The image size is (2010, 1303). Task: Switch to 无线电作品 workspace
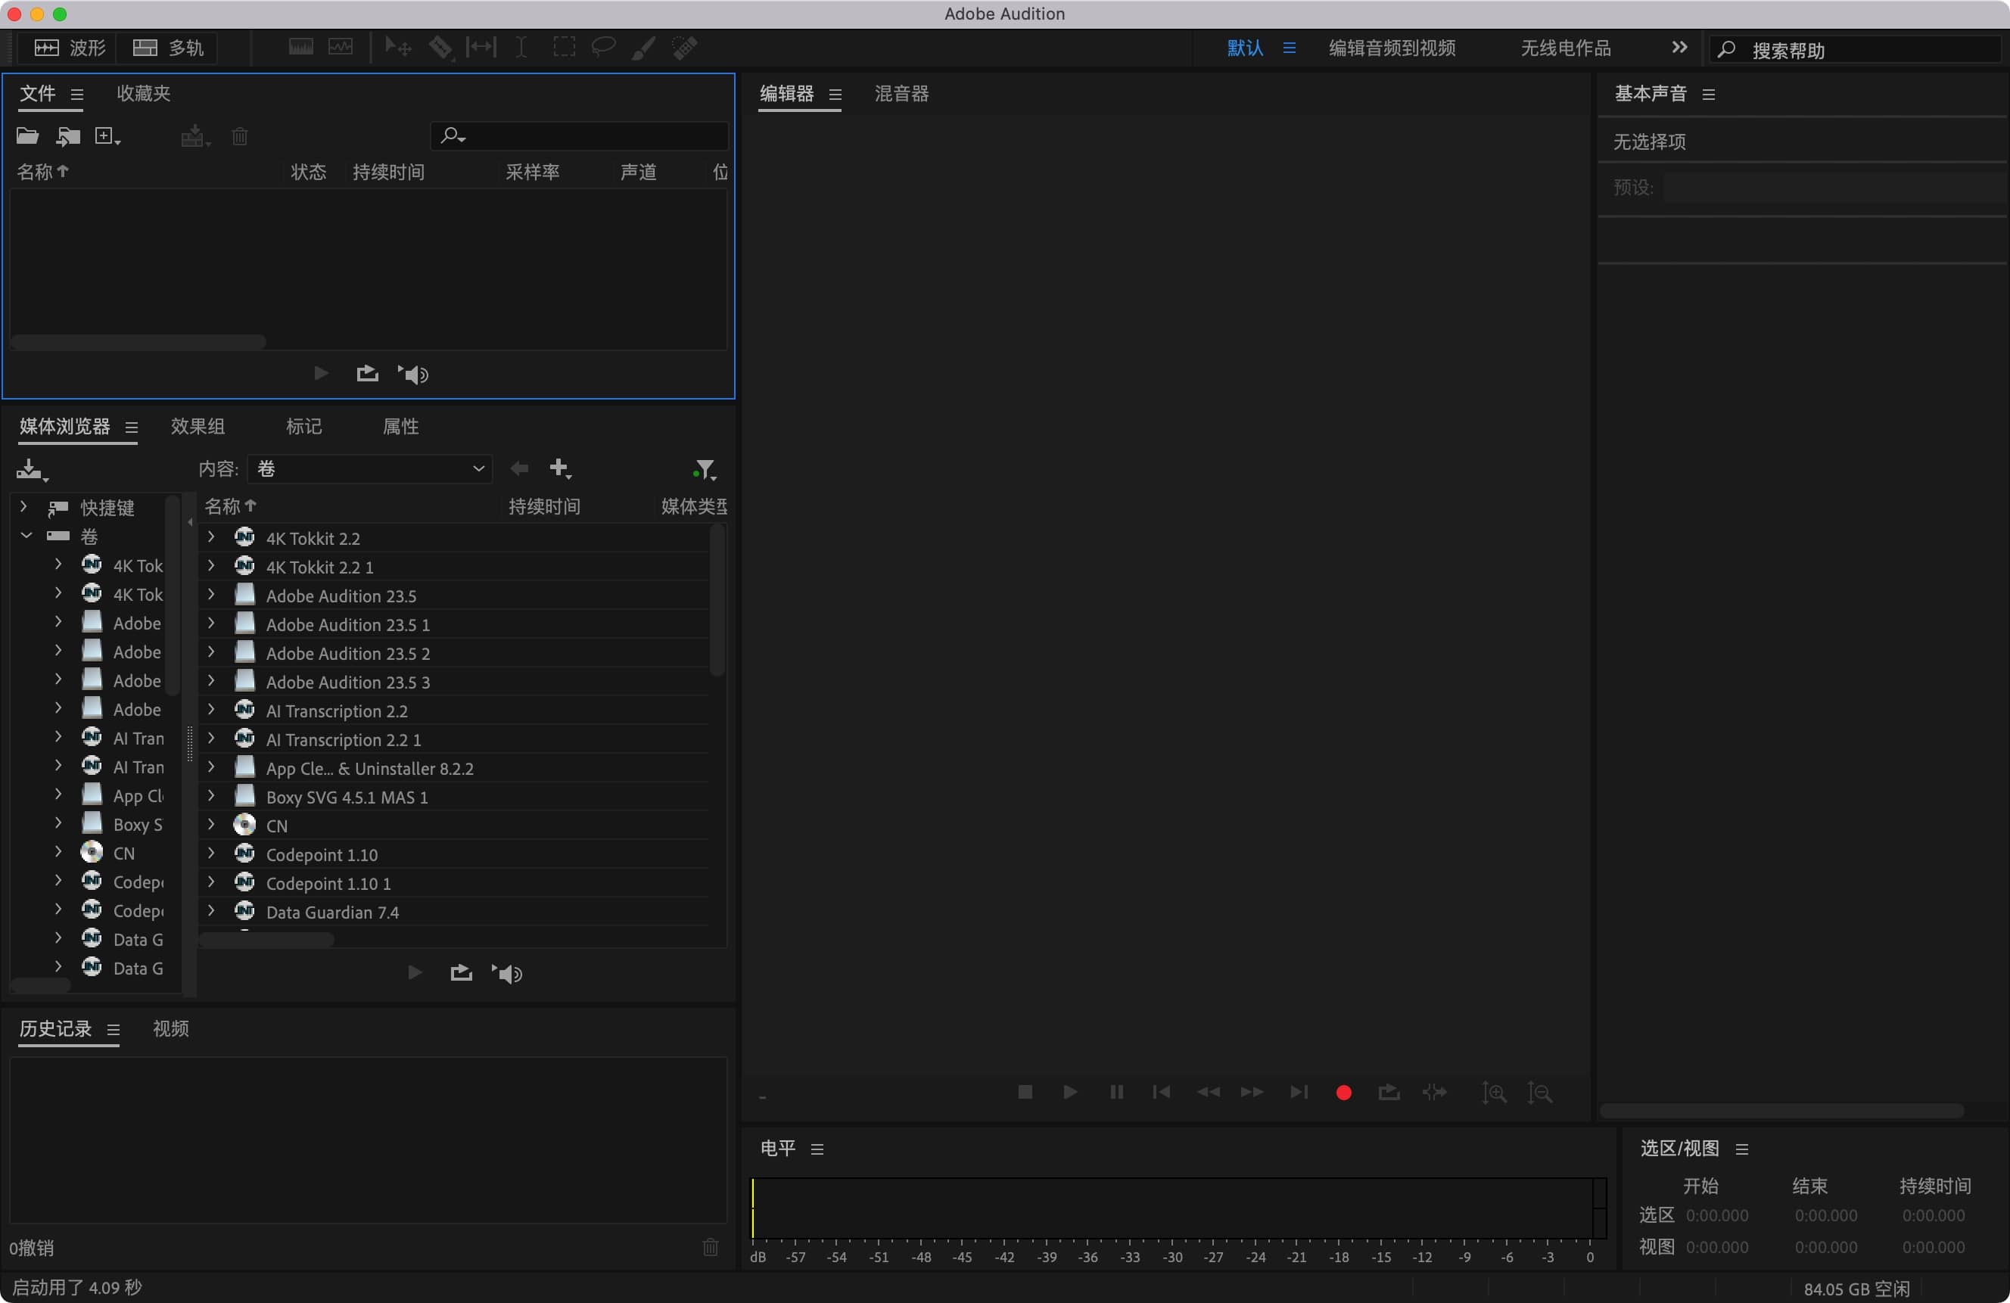click(x=1565, y=48)
